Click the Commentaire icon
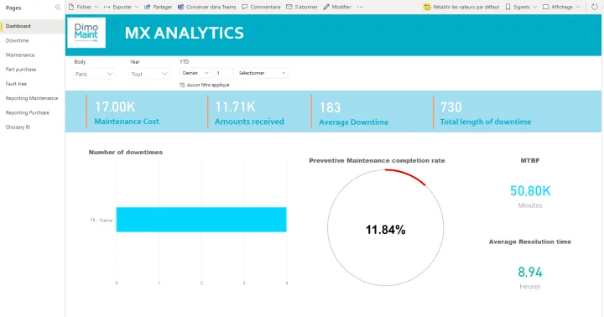Image resolution: width=604 pixels, height=317 pixels. click(x=245, y=7)
